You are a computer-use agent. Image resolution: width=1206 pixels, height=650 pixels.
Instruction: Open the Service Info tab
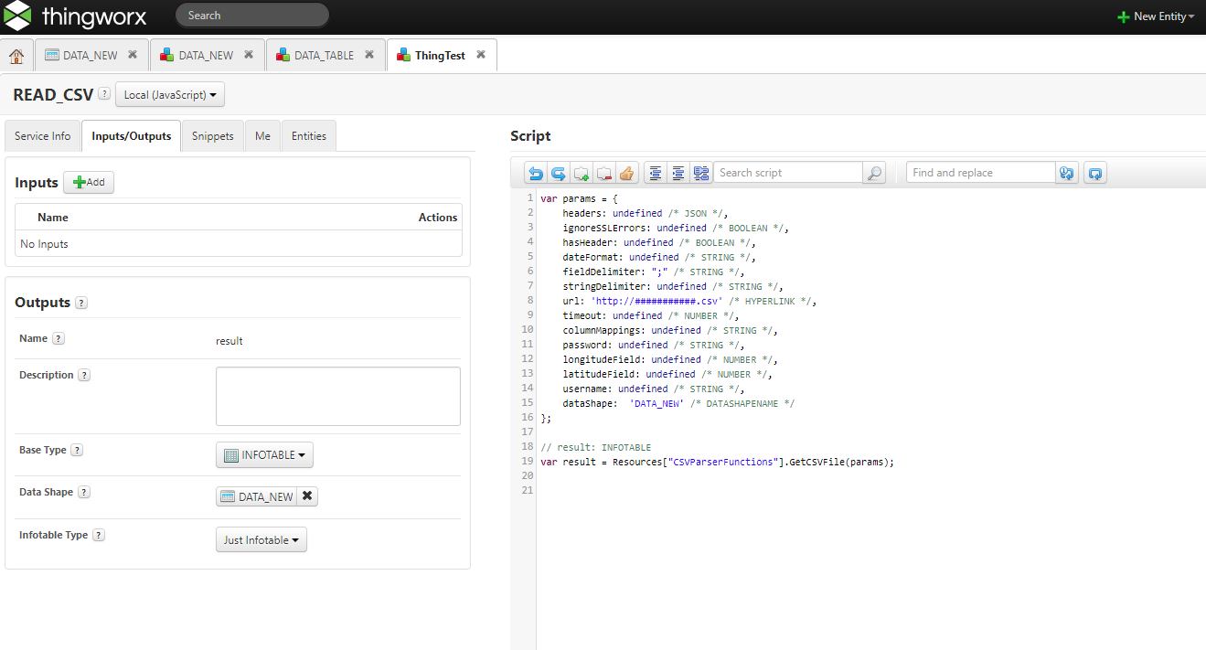pos(43,136)
